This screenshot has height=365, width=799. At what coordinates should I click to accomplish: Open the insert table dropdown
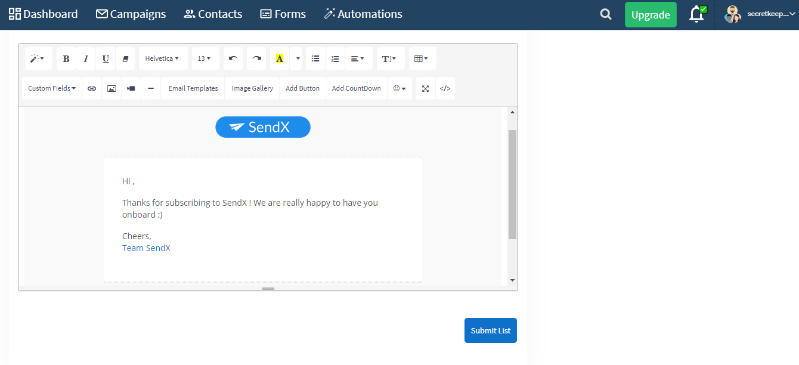tap(422, 58)
